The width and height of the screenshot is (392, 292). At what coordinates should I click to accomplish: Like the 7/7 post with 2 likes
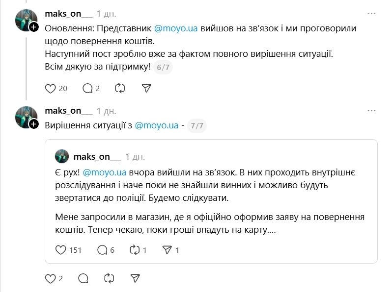coord(50,279)
